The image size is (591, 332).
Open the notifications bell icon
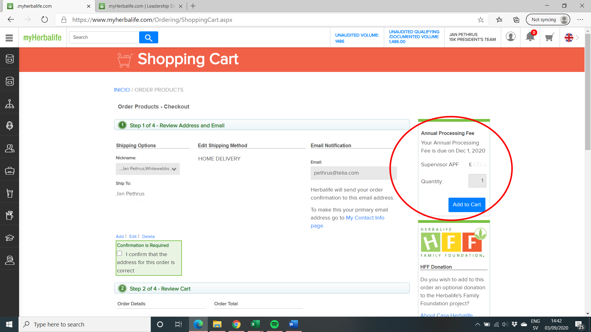(530, 37)
